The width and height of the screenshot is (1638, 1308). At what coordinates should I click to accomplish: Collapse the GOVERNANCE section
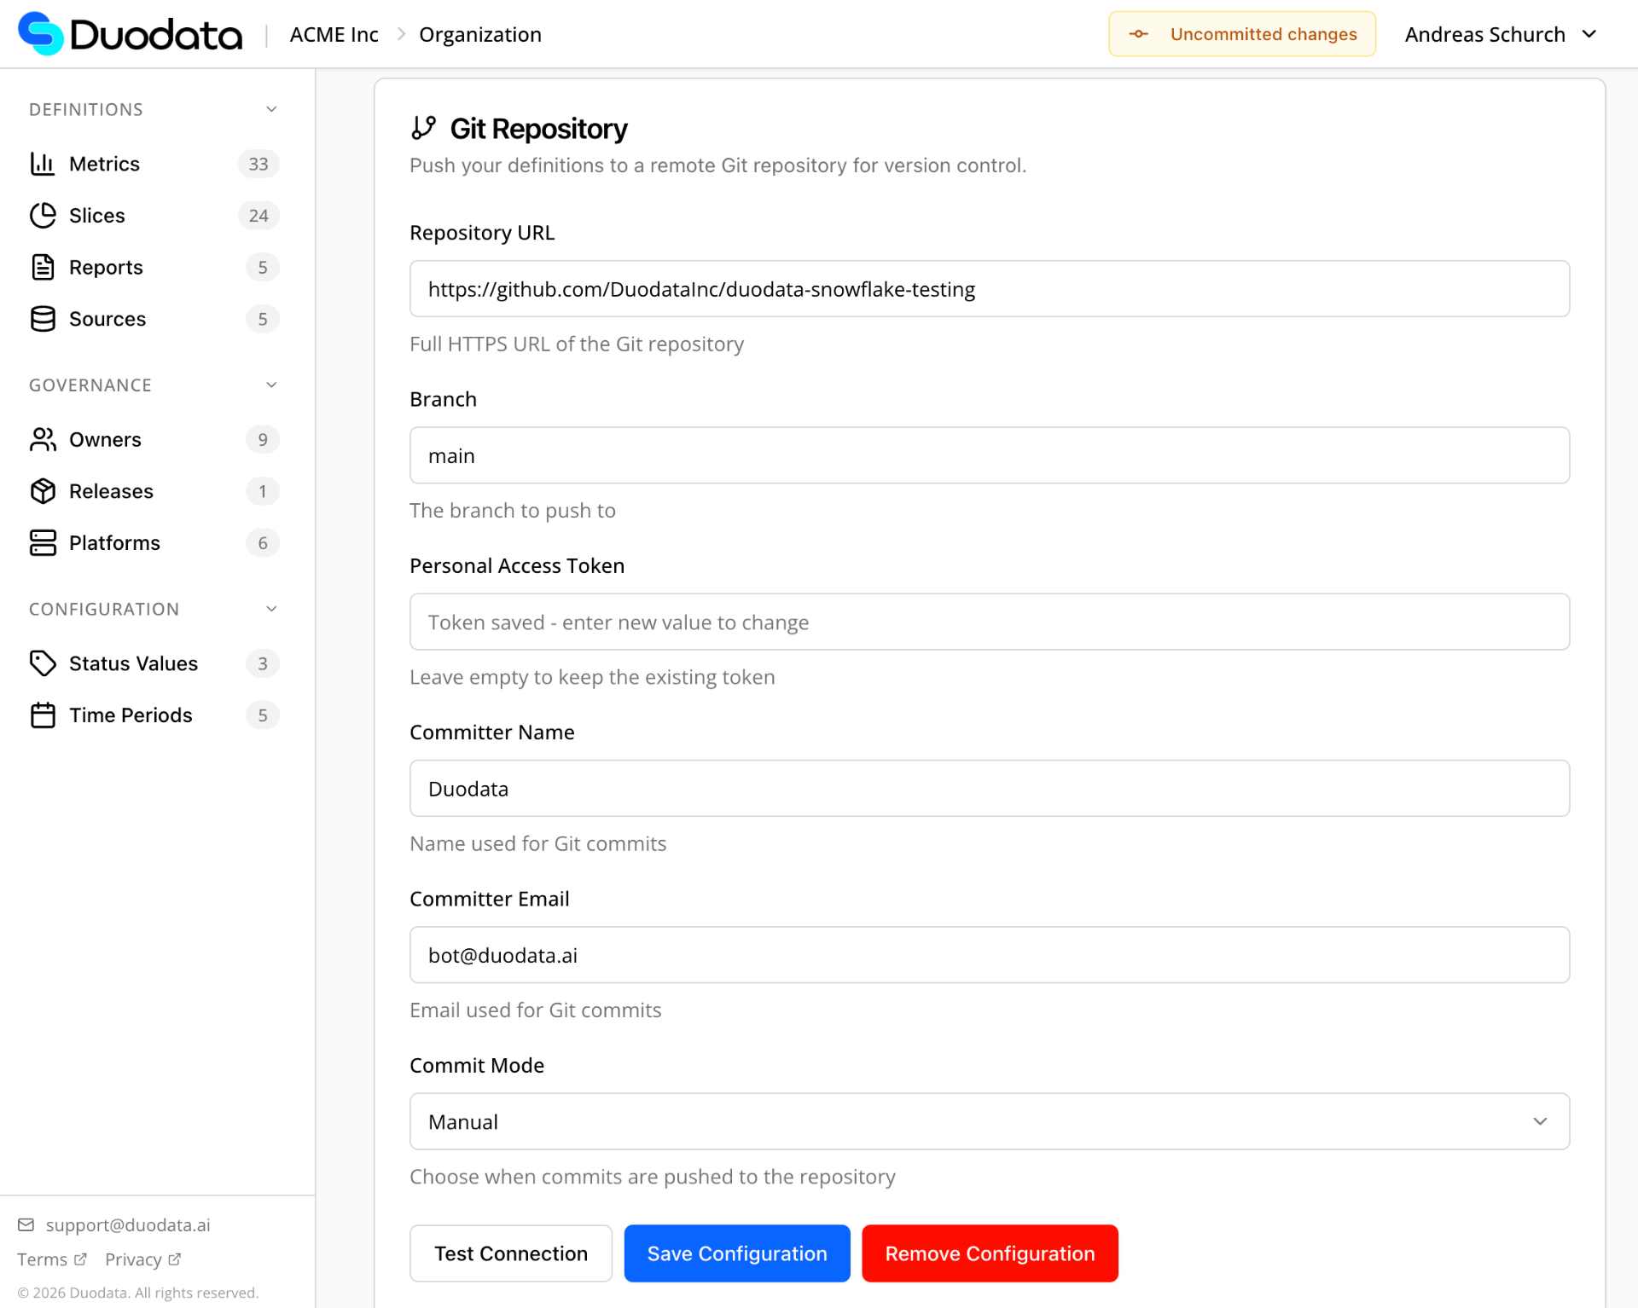tap(270, 385)
